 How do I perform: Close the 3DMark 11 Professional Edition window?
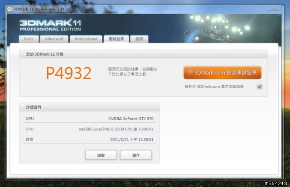pos(275,8)
